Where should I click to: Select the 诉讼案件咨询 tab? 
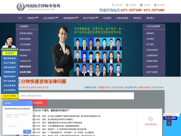(131, 87)
